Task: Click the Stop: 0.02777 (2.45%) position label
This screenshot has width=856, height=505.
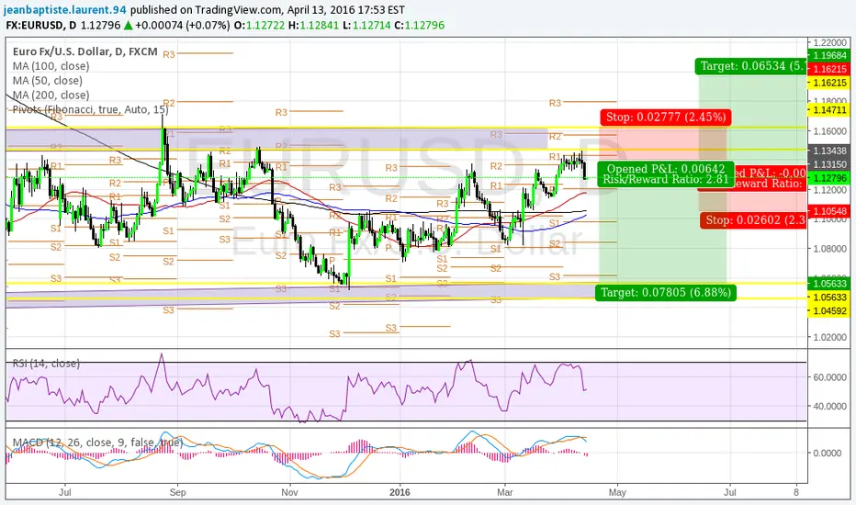Action: coord(666,118)
